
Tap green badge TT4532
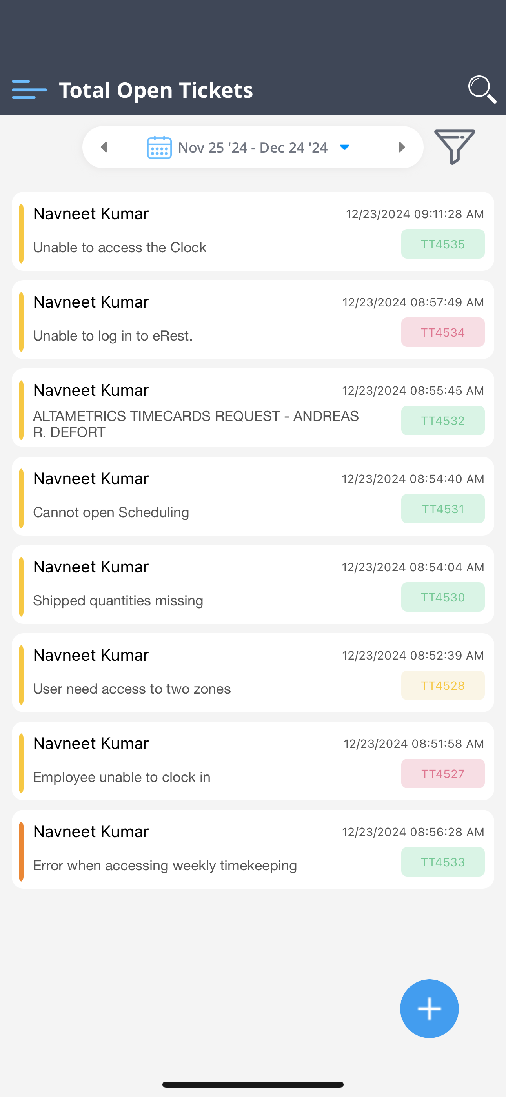(442, 421)
